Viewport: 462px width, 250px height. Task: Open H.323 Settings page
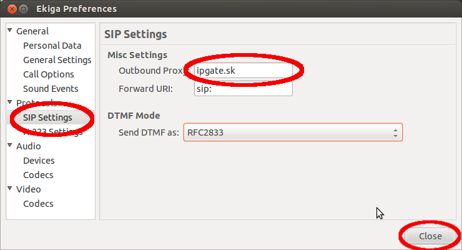(52, 132)
